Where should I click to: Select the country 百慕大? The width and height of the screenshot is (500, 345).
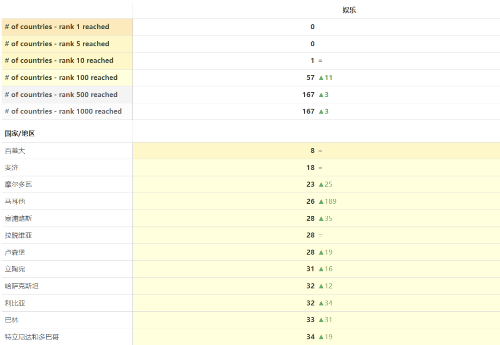click(15, 151)
